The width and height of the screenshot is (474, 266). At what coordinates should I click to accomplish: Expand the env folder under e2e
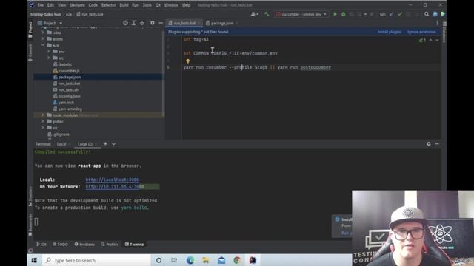point(48,51)
